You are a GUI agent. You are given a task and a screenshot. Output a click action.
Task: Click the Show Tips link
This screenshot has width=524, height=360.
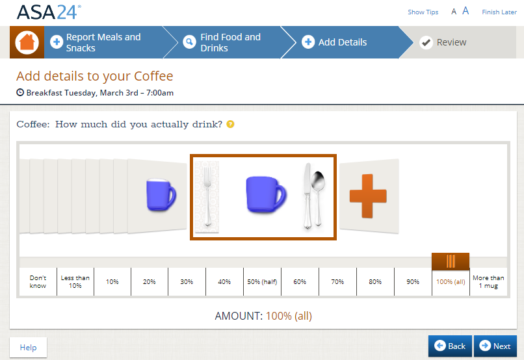pos(423,12)
